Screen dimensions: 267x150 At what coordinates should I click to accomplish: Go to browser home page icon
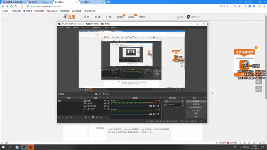(x=22, y=6)
